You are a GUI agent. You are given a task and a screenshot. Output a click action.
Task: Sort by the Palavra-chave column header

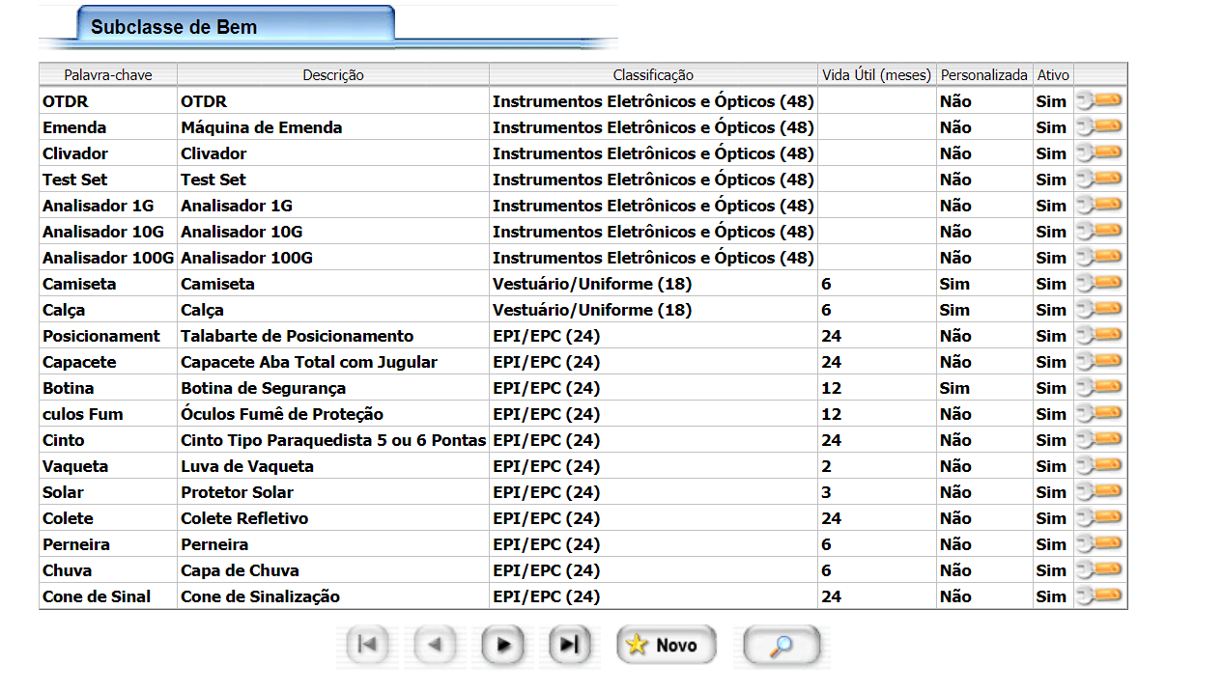pos(107,74)
